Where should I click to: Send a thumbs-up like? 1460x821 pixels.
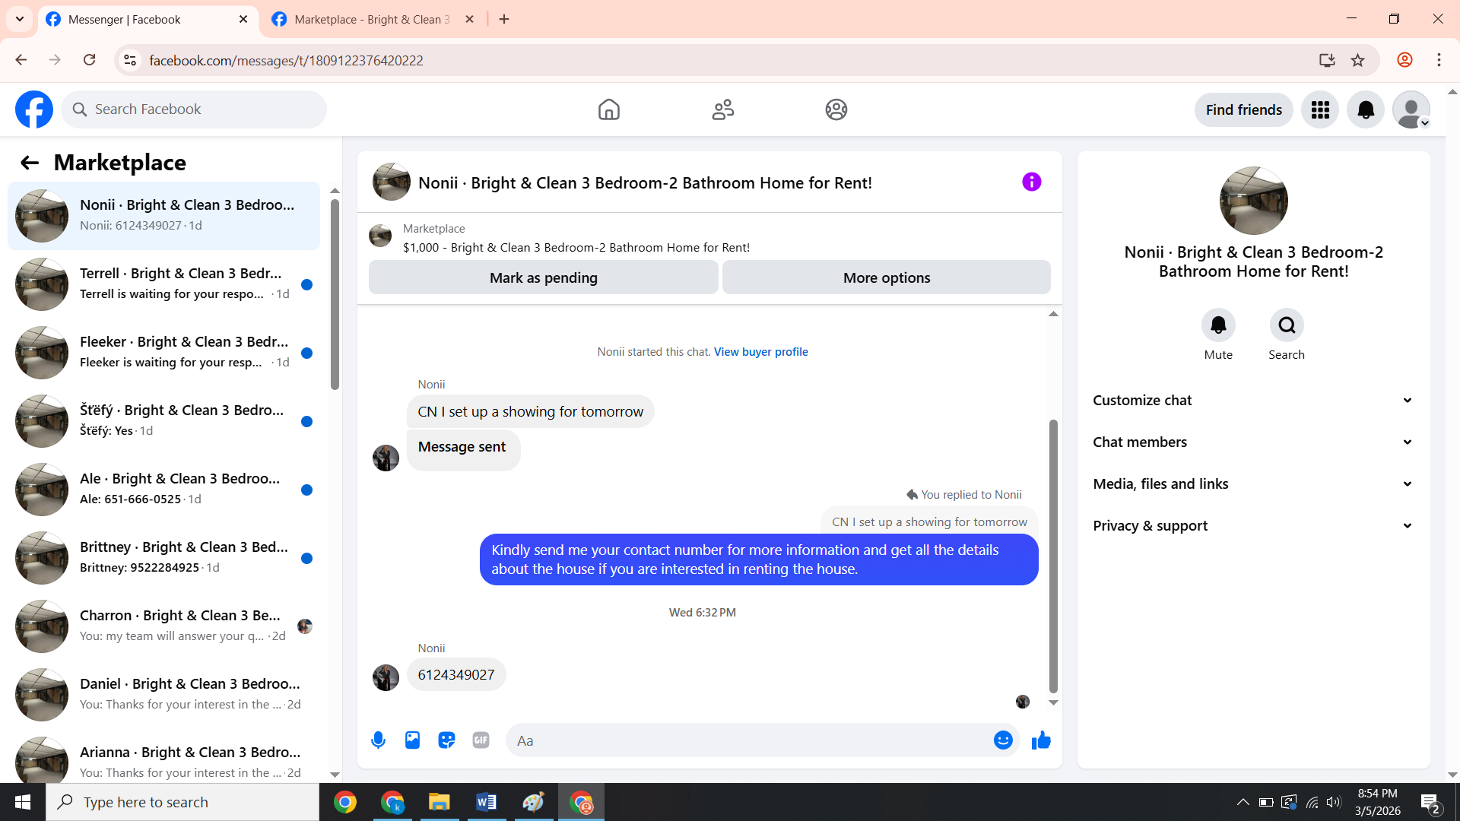pyautogui.click(x=1041, y=740)
